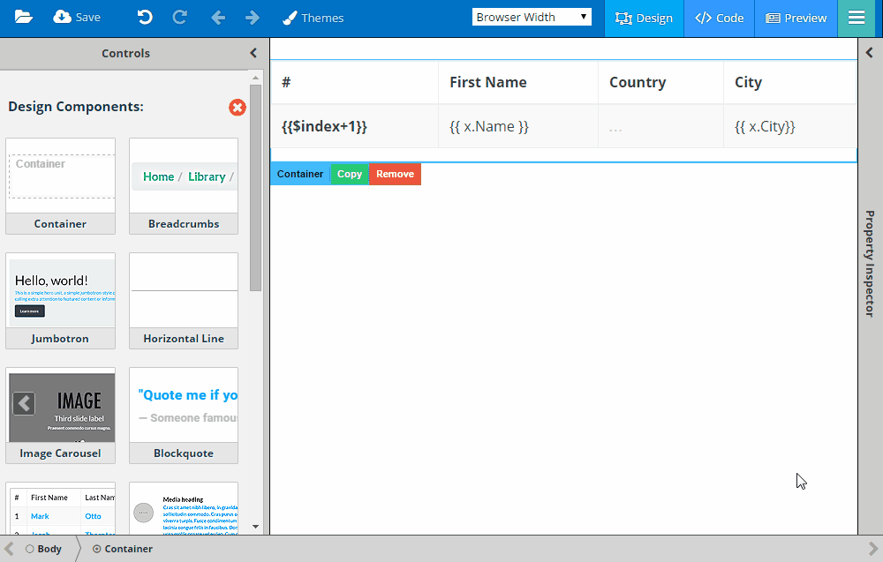Navigate back with the left arrow icon
The height and width of the screenshot is (562, 883).
click(218, 17)
